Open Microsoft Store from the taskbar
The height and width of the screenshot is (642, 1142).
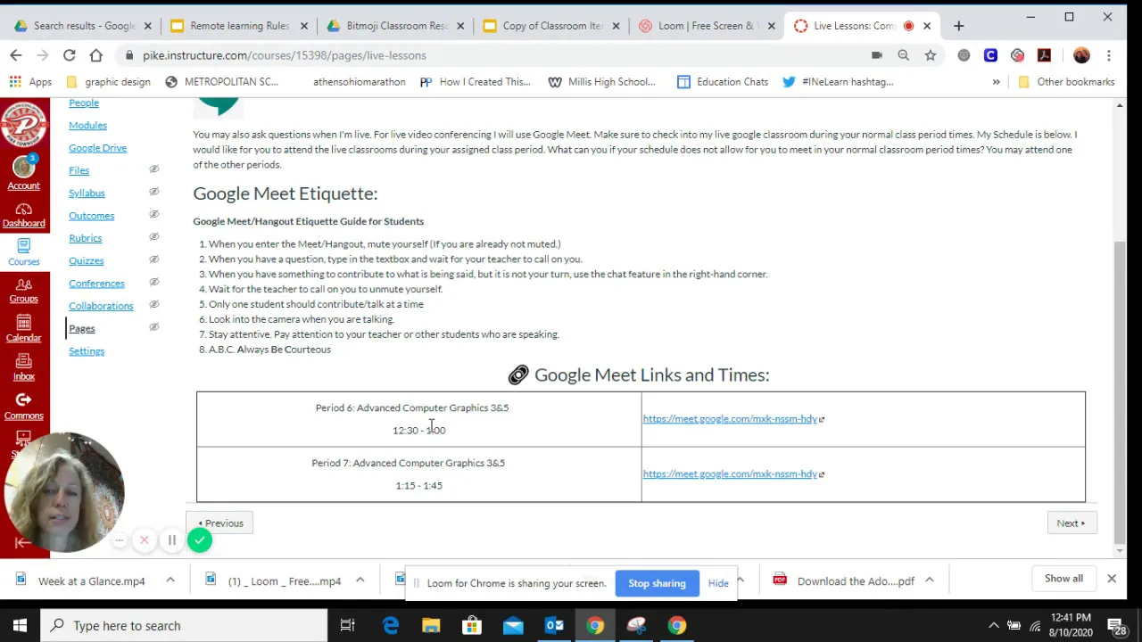coord(472,625)
